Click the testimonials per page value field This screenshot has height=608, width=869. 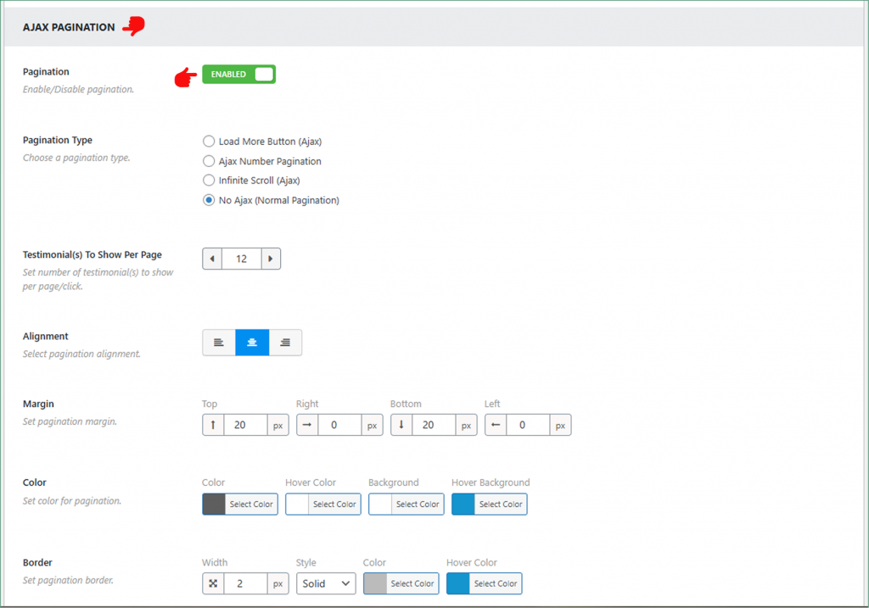242,259
